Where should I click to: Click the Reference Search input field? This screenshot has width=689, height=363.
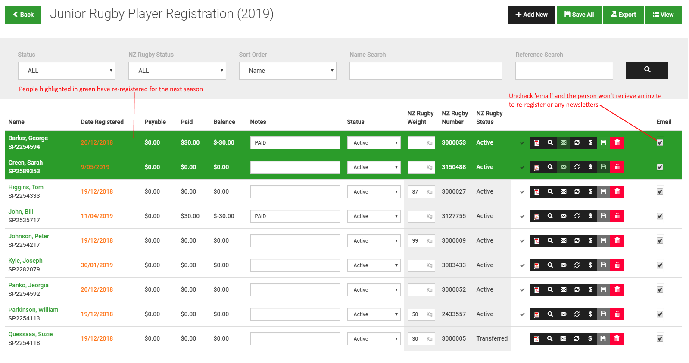pos(564,71)
